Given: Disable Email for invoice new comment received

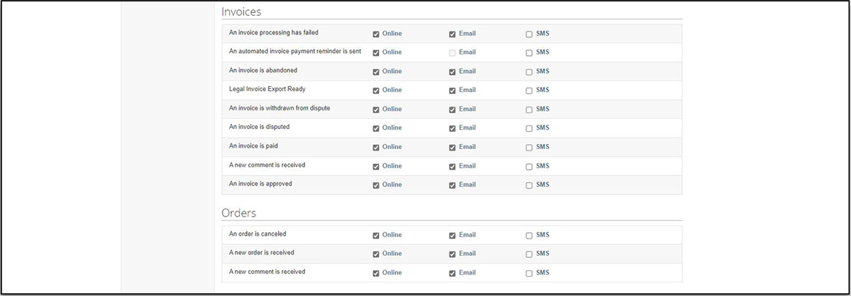Looking at the screenshot, I should [x=452, y=166].
